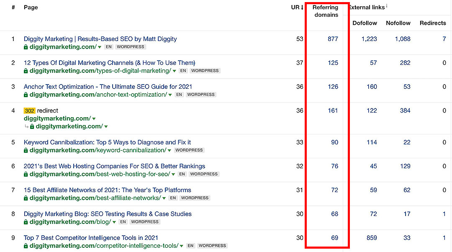This screenshot has width=452, height=252.
Task: Open 'Diggity Marketing | Results-Based SEO' page title link
Action: pyautogui.click(x=100, y=39)
